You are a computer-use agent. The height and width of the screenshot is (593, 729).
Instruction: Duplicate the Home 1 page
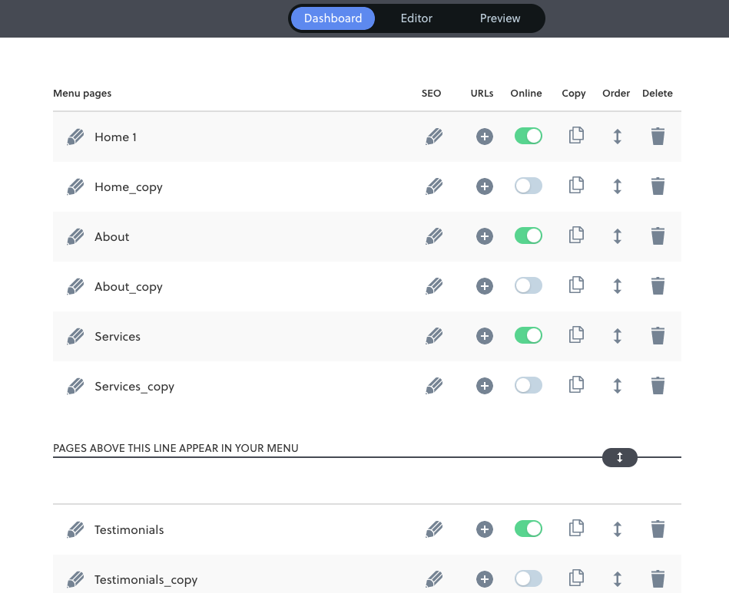pyautogui.click(x=576, y=135)
